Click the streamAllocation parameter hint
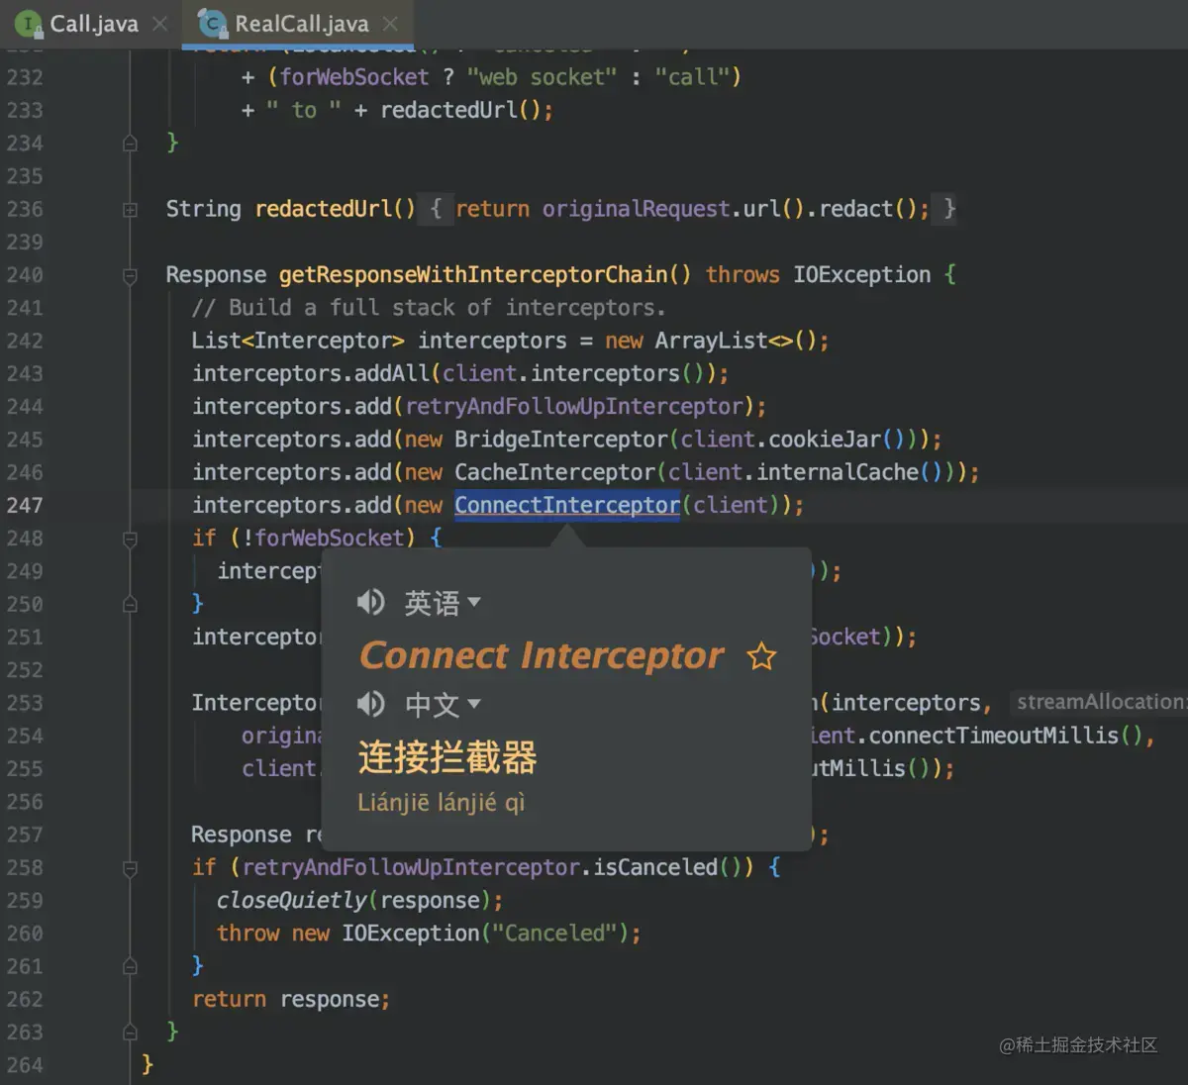The width and height of the screenshot is (1188, 1085). (1101, 702)
